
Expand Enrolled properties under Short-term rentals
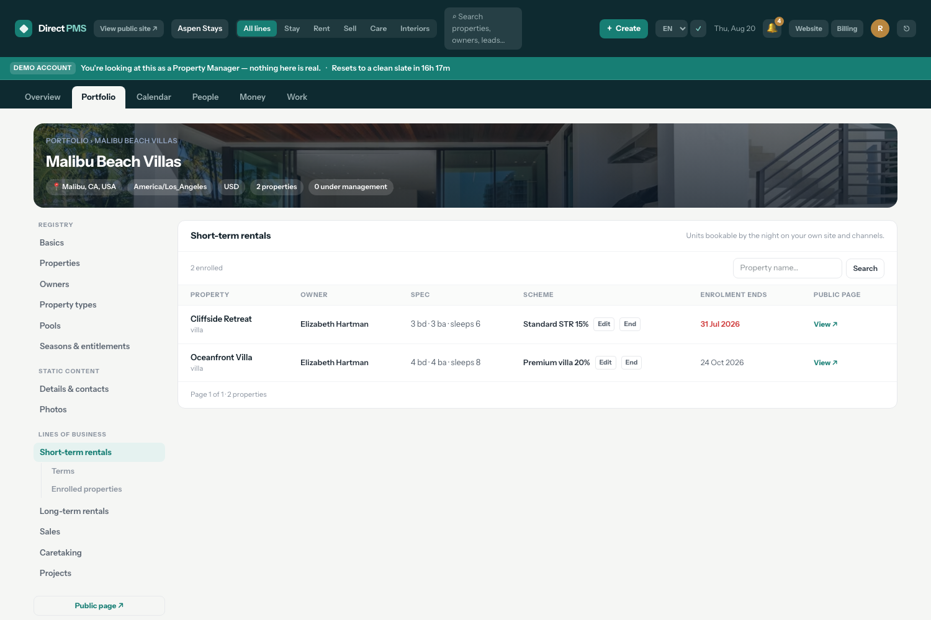[x=87, y=489]
